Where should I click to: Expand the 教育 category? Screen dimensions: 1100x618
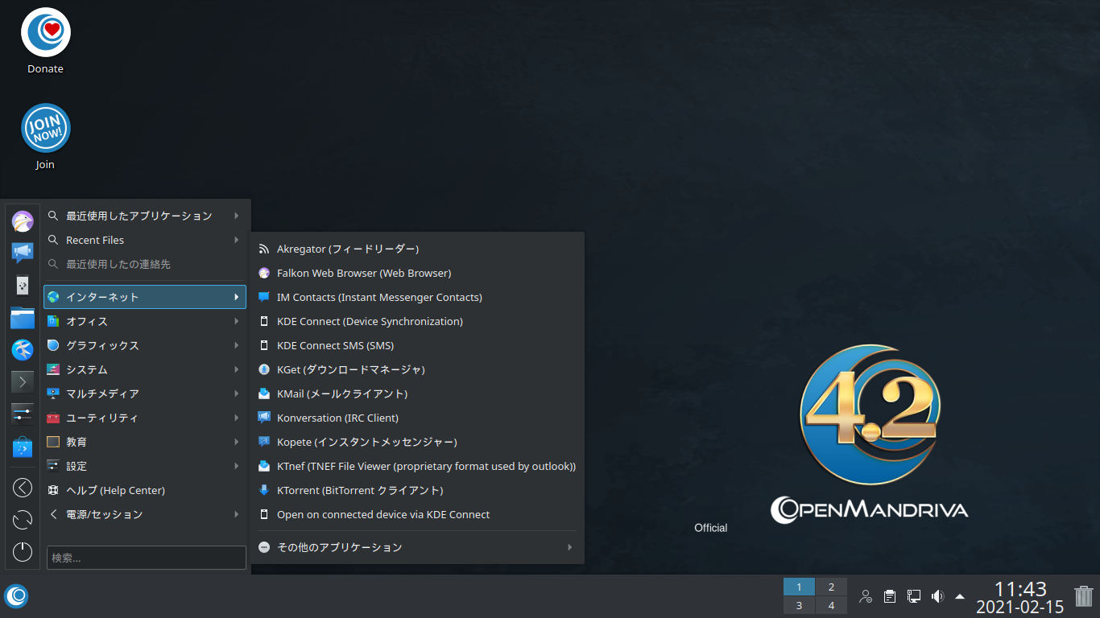[x=145, y=442]
